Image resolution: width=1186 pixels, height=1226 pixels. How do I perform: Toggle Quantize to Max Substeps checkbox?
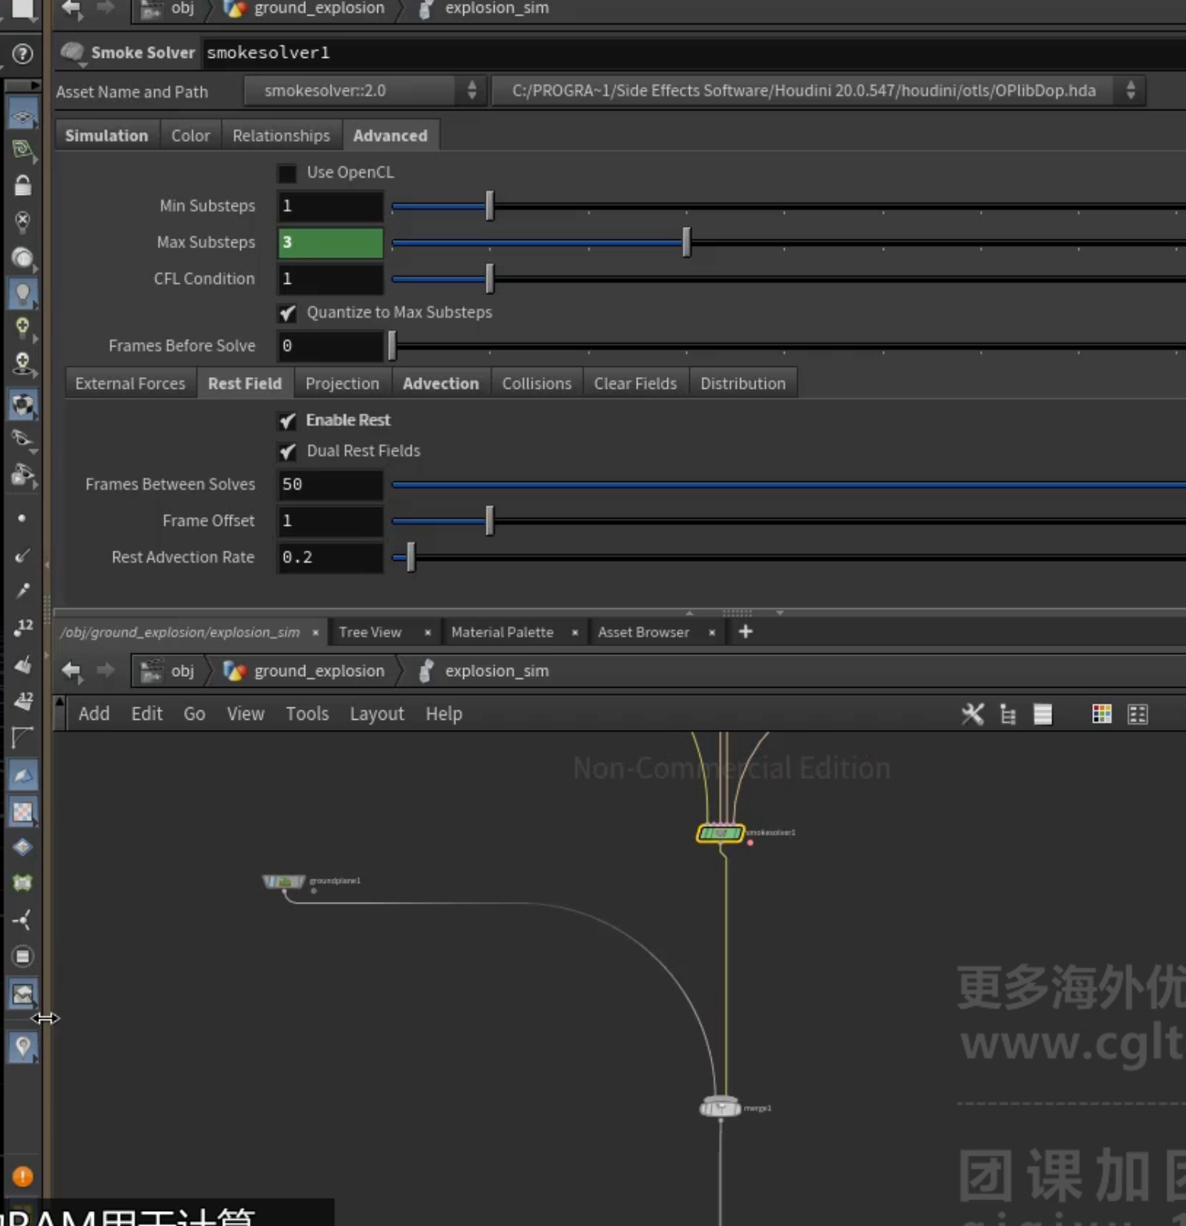287,313
